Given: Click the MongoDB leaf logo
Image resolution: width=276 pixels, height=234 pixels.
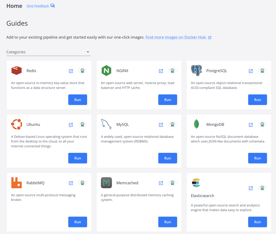Looking at the screenshot, I should (196, 124).
